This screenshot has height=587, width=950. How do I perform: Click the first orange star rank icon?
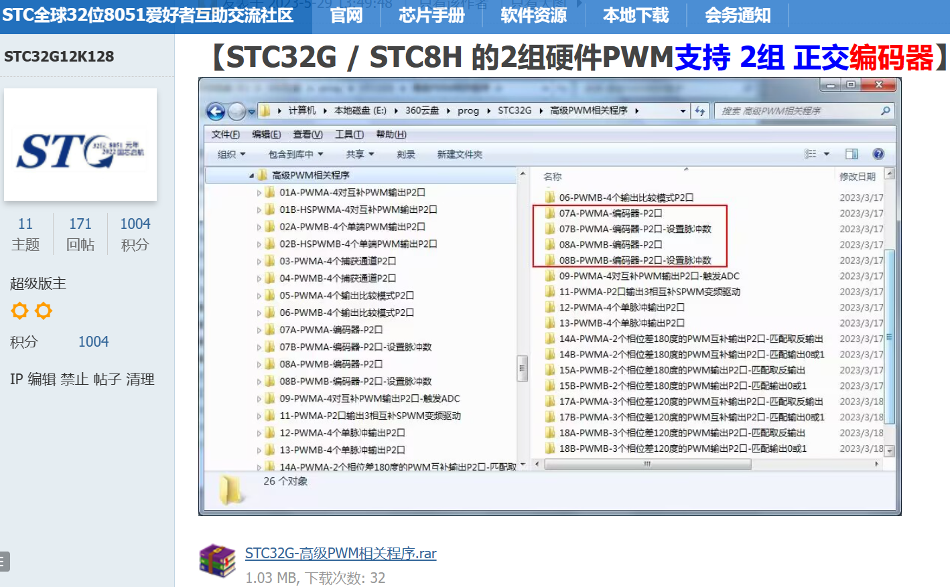click(20, 311)
